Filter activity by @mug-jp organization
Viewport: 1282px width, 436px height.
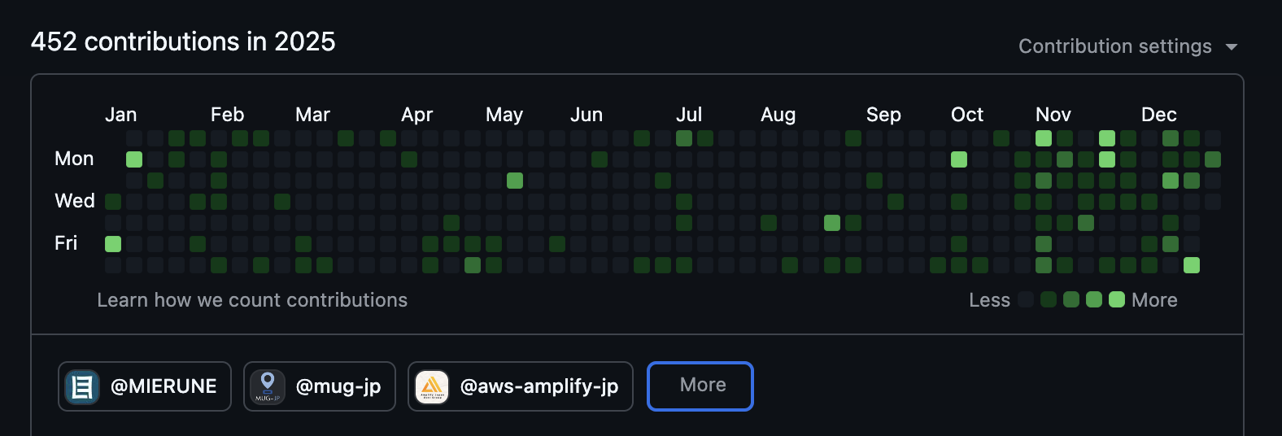pos(338,386)
